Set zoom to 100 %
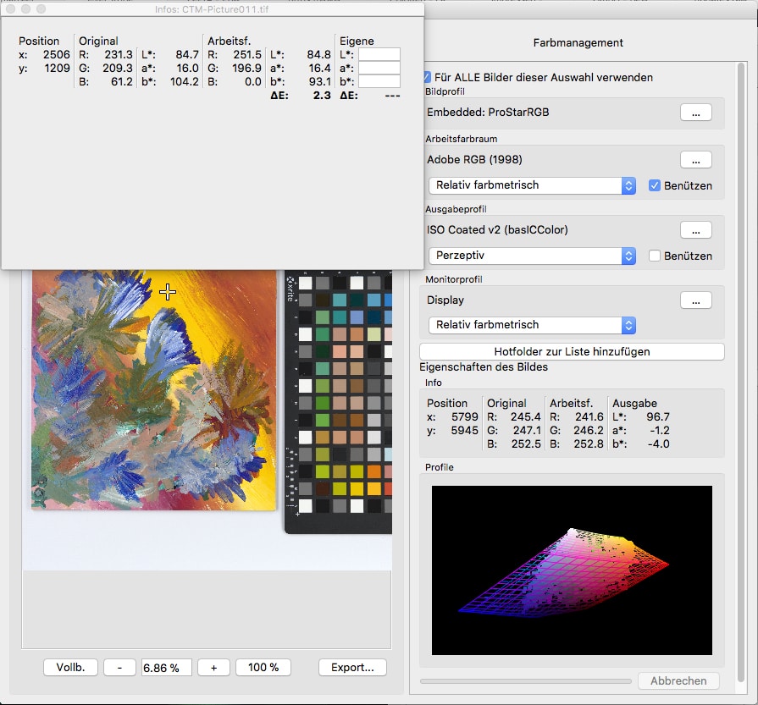The width and height of the screenshot is (758, 705). point(263,667)
